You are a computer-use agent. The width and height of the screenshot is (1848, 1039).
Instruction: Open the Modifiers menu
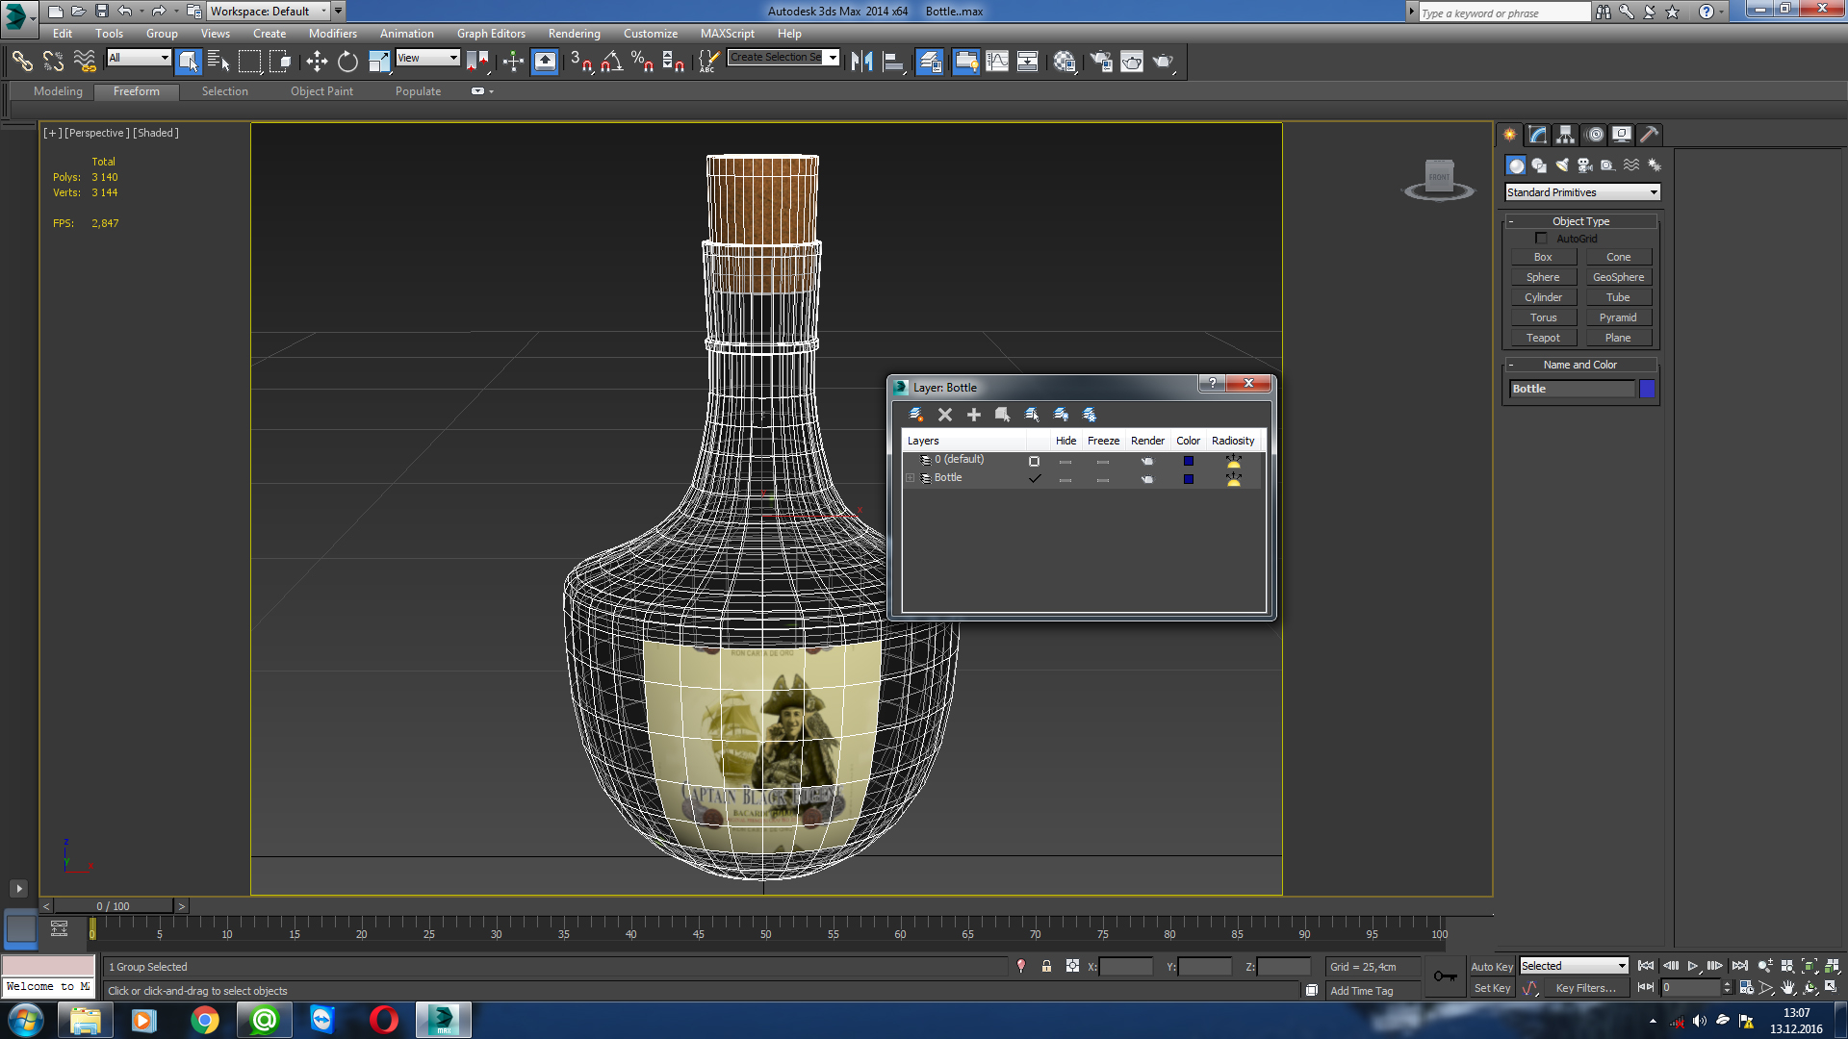[333, 34]
